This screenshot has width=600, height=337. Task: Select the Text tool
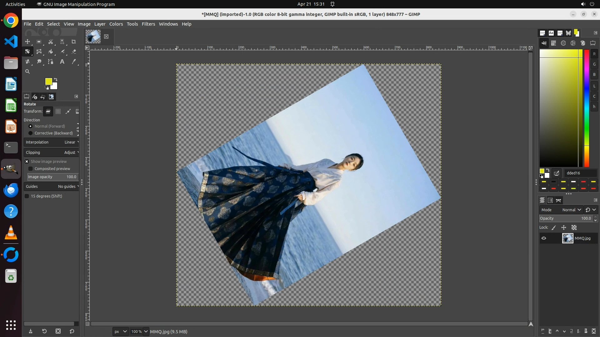coord(62,62)
